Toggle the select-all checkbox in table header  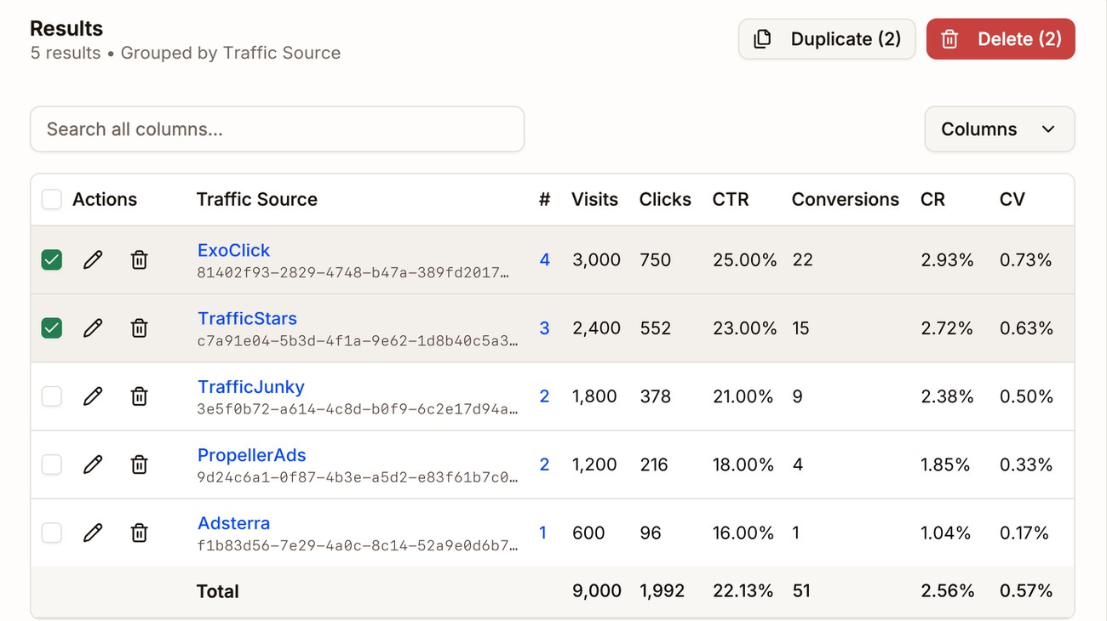tap(52, 200)
